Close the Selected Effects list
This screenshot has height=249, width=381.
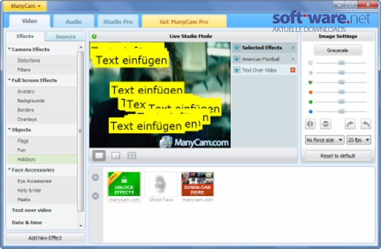(x=293, y=48)
